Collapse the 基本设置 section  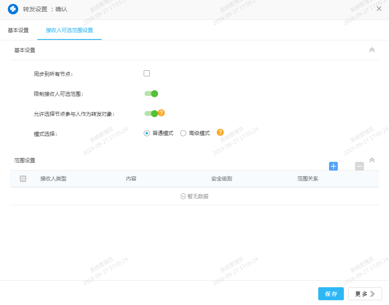pos(372,50)
